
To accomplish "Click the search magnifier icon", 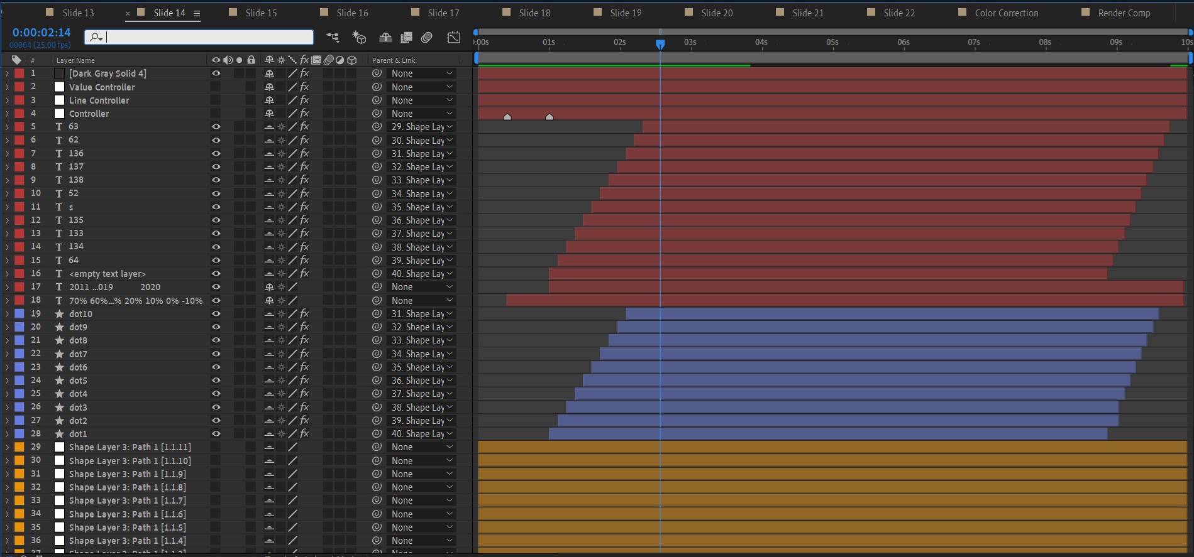I will point(96,38).
